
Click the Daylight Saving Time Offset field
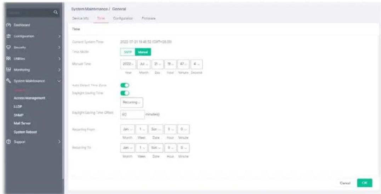click(133, 115)
